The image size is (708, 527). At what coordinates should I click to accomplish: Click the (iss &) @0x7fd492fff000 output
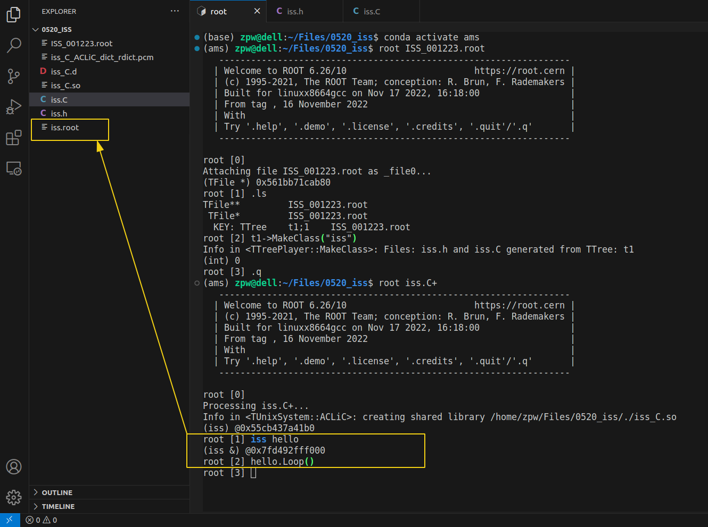[264, 450]
